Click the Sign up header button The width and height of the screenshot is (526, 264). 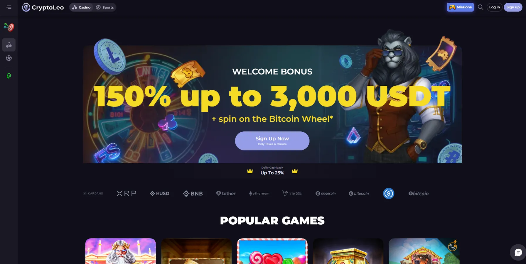click(513, 7)
